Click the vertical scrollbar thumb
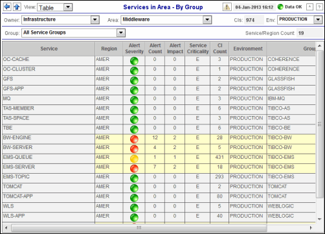The image size is (325, 234). (320, 124)
